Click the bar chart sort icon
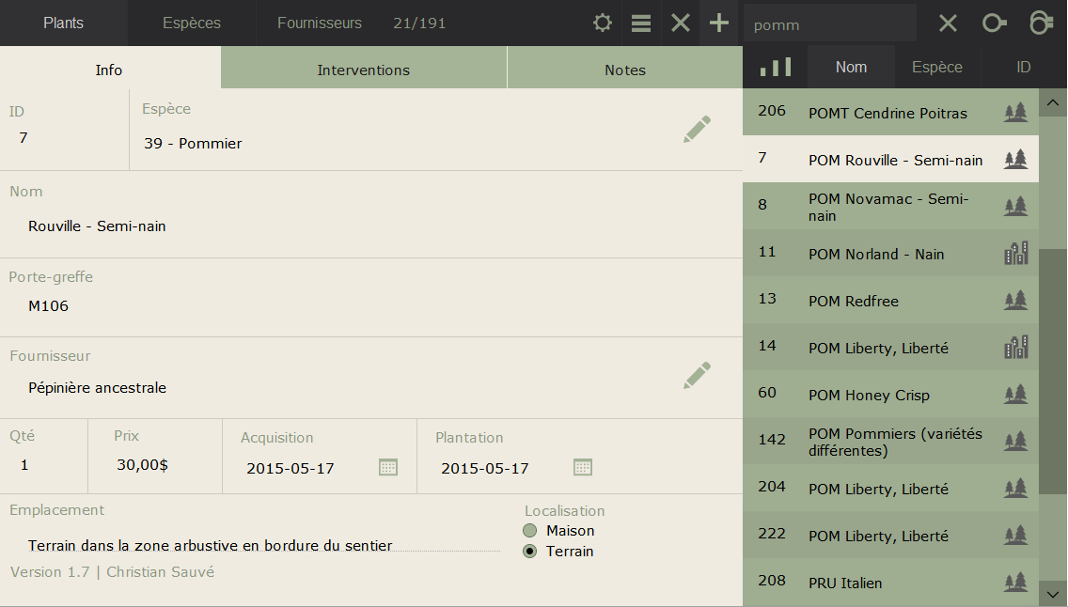Image resolution: width=1068 pixels, height=607 pixels. point(776,67)
